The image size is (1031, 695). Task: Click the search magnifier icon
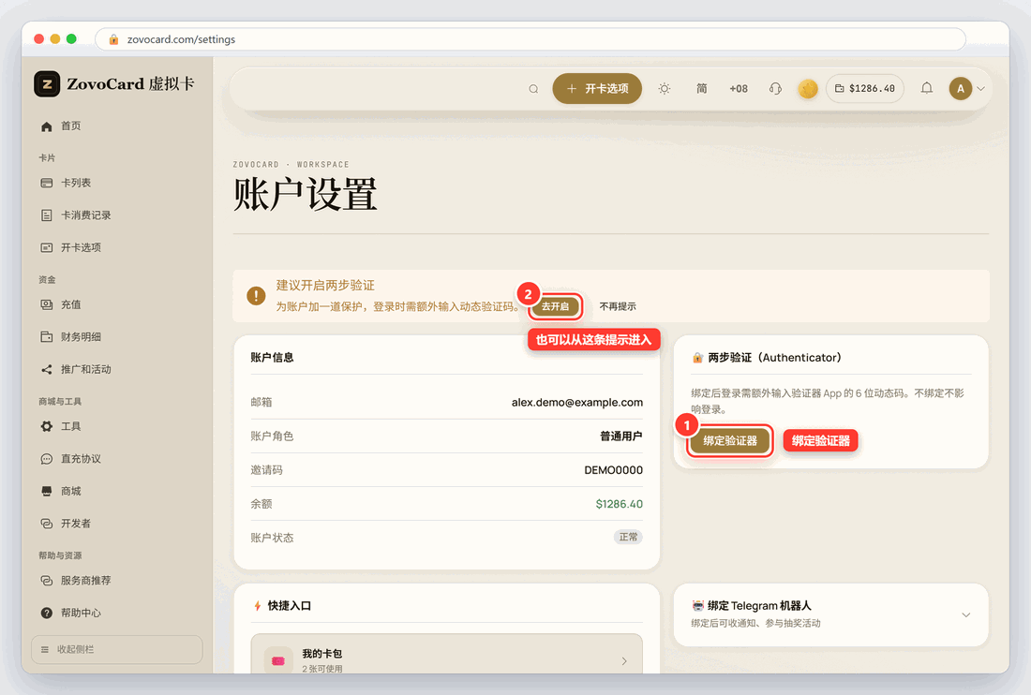534,89
